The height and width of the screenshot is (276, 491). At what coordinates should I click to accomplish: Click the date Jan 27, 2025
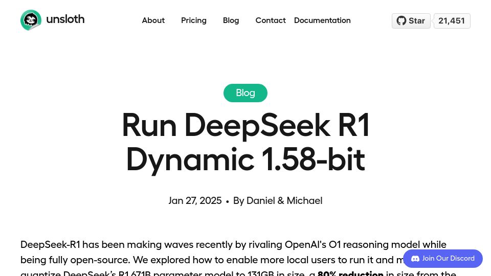[195, 200]
